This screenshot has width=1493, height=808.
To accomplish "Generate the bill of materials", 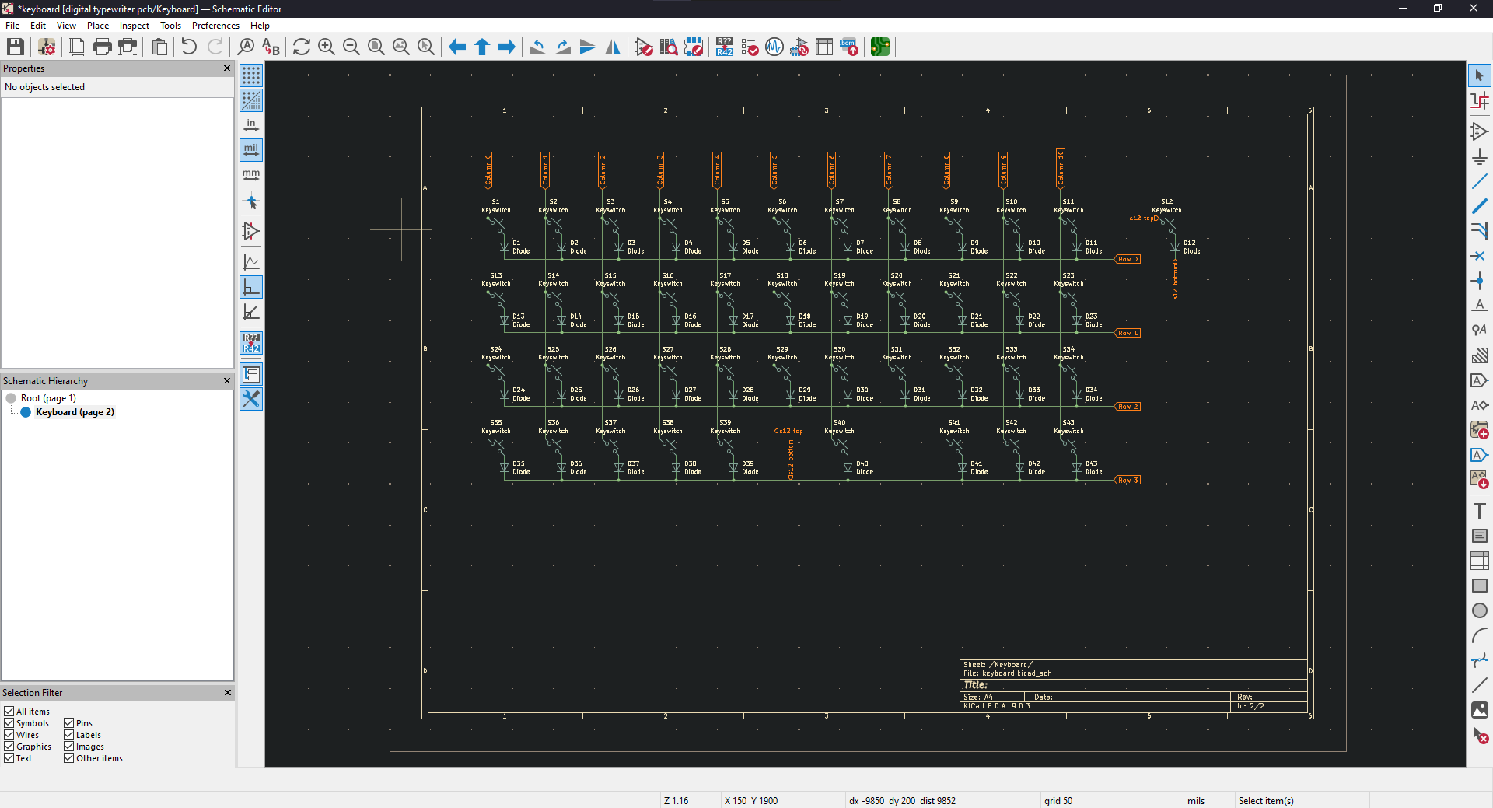I will [849, 47].
